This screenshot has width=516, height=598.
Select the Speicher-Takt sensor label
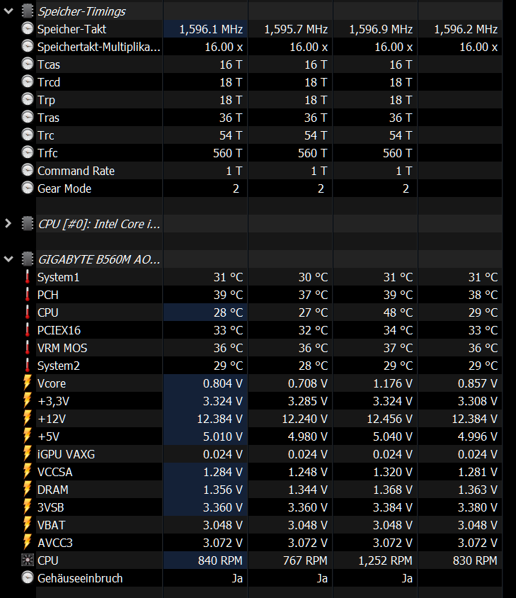[x=71, y=29]
